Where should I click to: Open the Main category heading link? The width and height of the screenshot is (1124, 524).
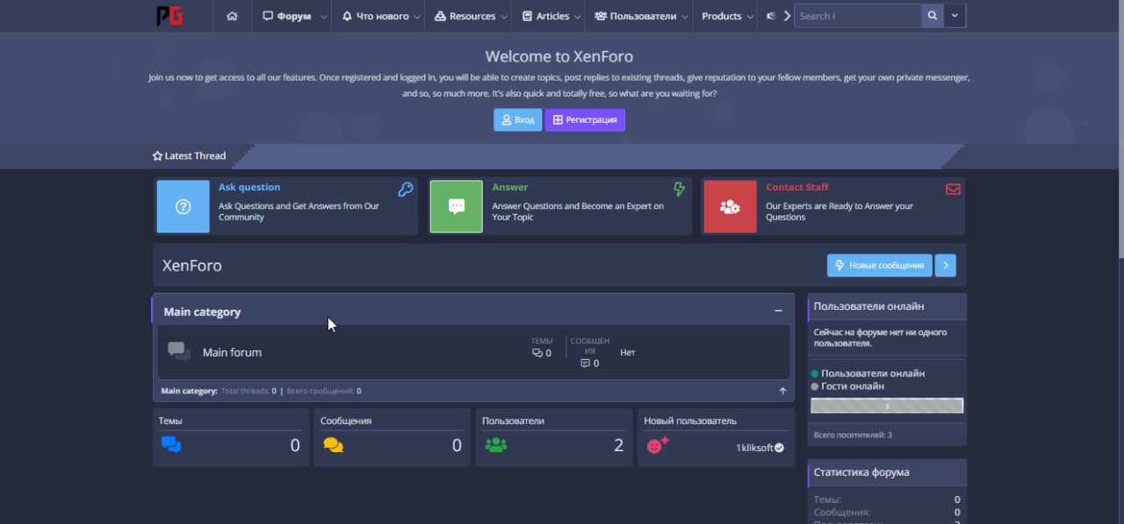tap(202, 312)
